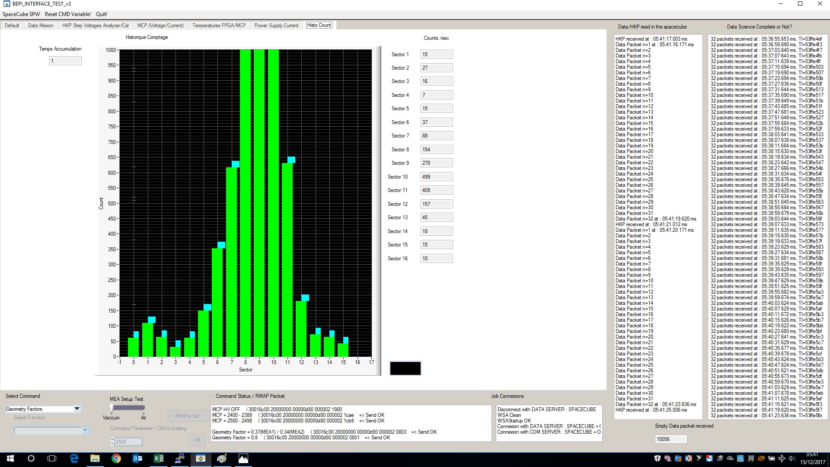Switch to the Data Mssion tab

pos(41,26)
